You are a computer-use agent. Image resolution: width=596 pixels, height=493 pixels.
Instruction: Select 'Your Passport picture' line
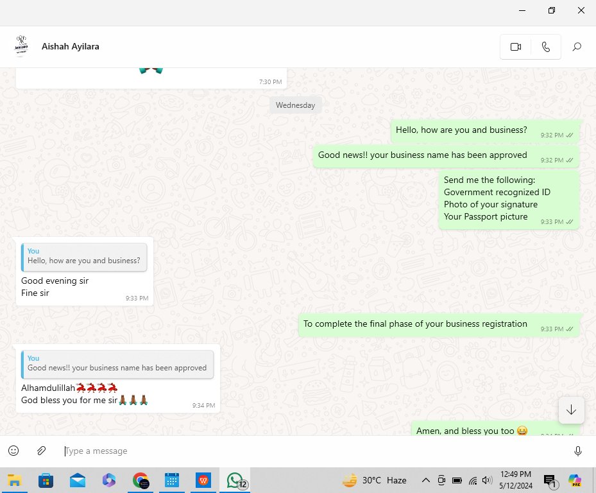(486, 216)
